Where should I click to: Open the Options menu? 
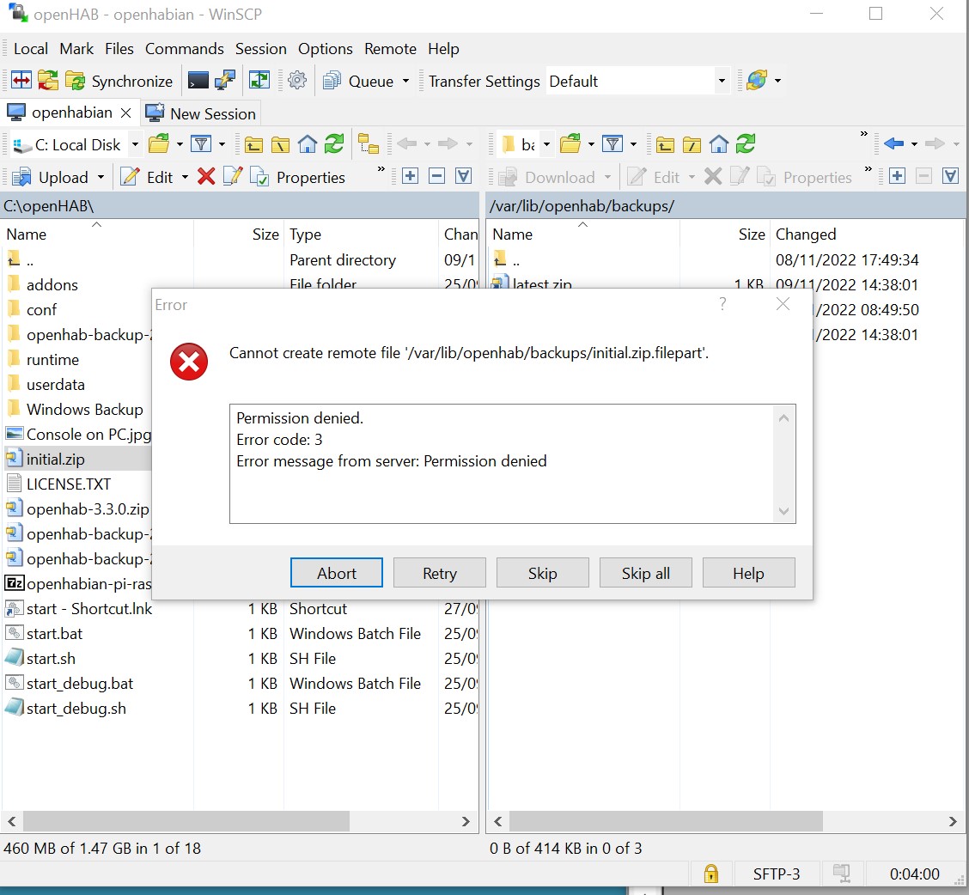coord(325,49)
